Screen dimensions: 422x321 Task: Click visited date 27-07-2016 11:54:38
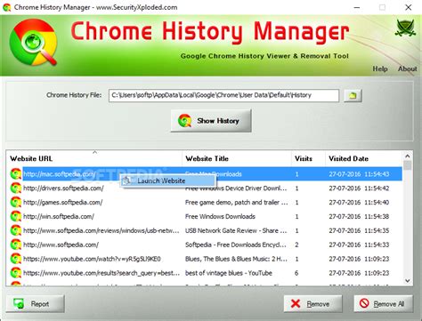(x=359, y=216)
